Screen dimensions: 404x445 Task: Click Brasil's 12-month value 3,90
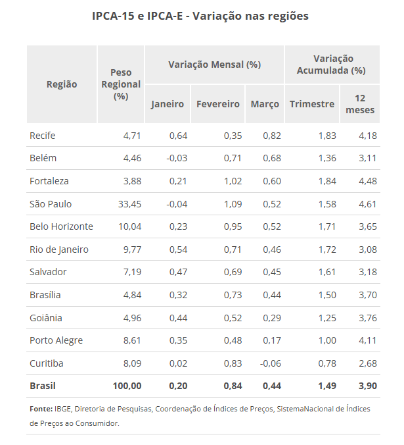[367, 386]
